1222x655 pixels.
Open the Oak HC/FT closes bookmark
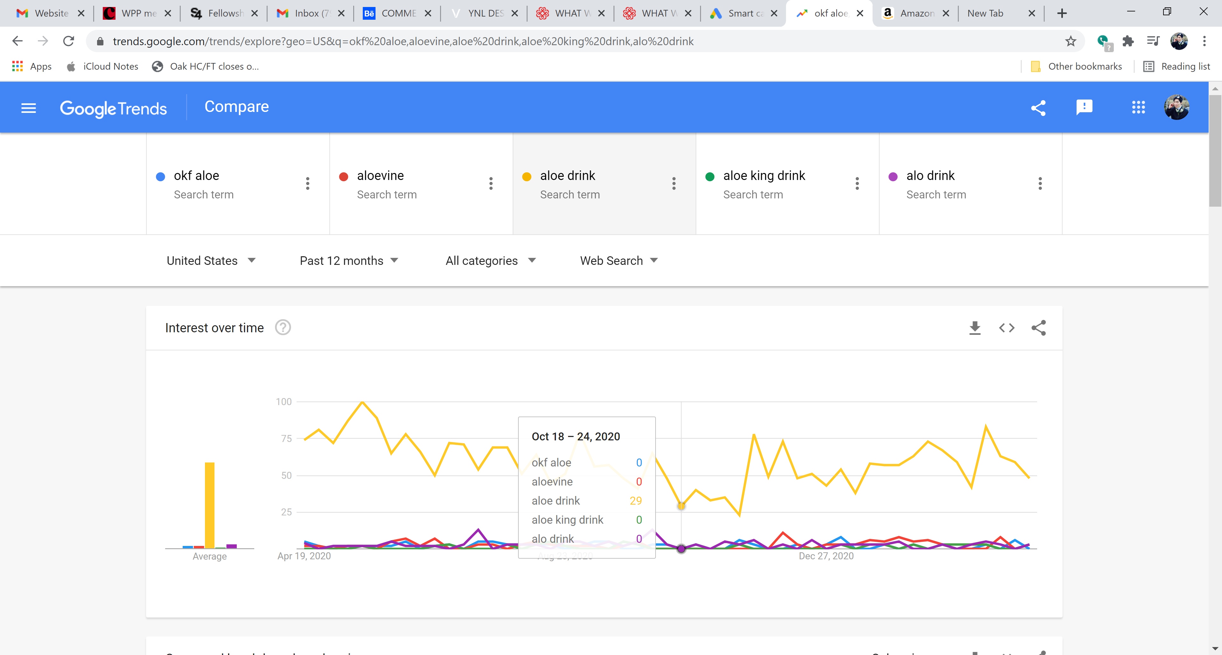pyautogui.click(x=205, y=66)
